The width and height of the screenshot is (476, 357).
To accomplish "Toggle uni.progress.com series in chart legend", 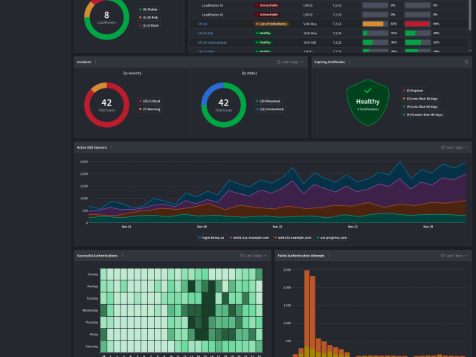I will coord(331,237).
